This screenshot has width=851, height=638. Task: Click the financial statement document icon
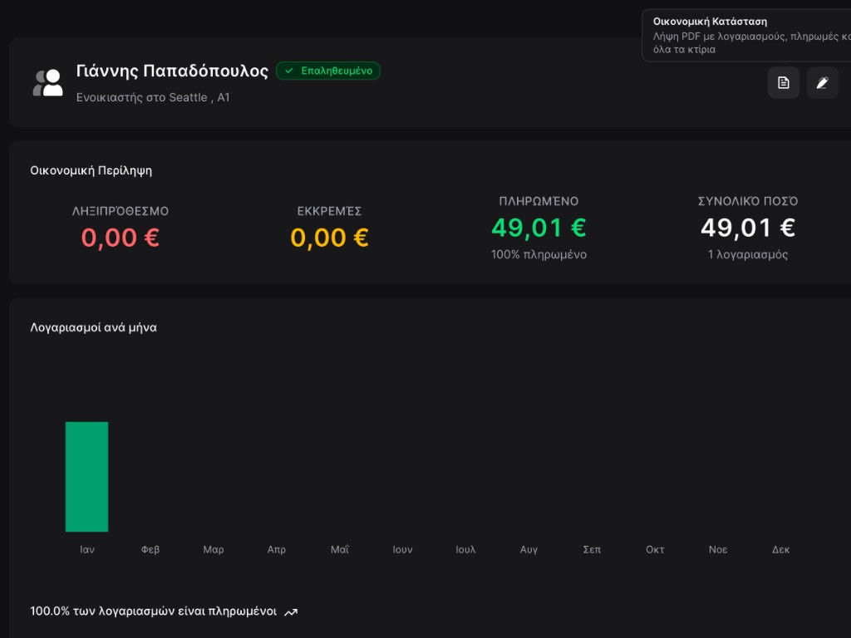click(x=783, y=83)
